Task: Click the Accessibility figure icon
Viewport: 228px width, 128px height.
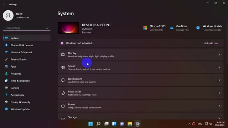Action: [6, 95]
